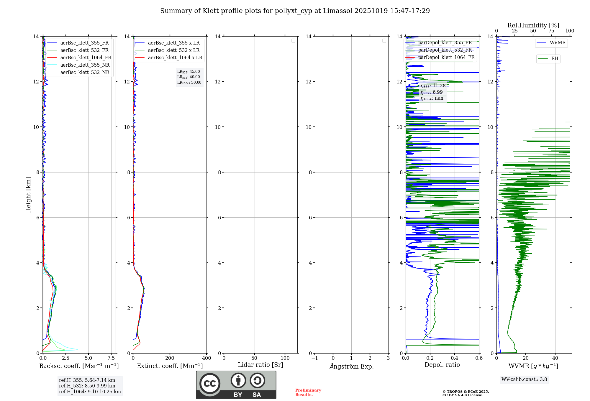Click the blue line marker beside WVMR legend

[x=541, y=43]
